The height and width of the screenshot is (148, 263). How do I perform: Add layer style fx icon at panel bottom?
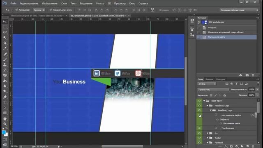(226, 146)
